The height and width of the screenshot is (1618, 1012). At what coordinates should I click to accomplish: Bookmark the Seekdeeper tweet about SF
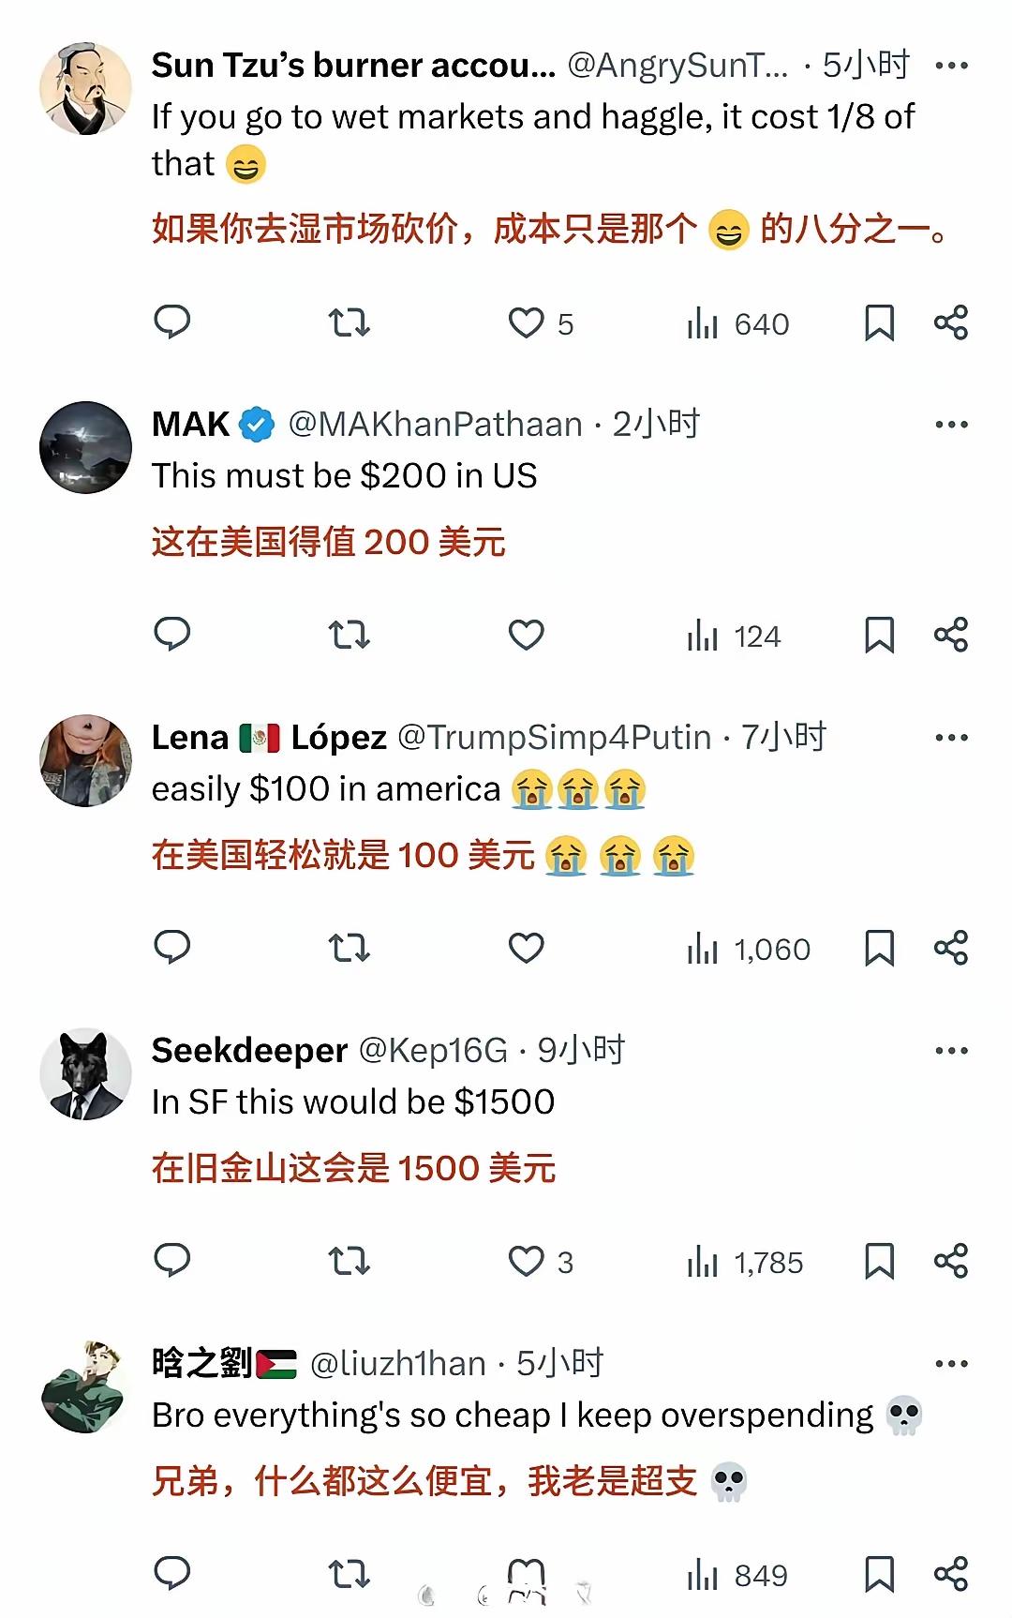point(879,1261)
